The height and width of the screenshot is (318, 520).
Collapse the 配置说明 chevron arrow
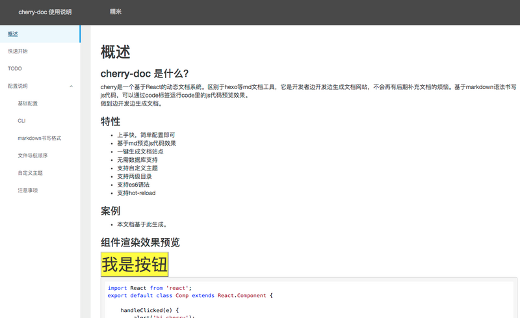(71, 86)
